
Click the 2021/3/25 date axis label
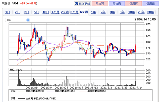pyautogui.click(x=61, y=88)
